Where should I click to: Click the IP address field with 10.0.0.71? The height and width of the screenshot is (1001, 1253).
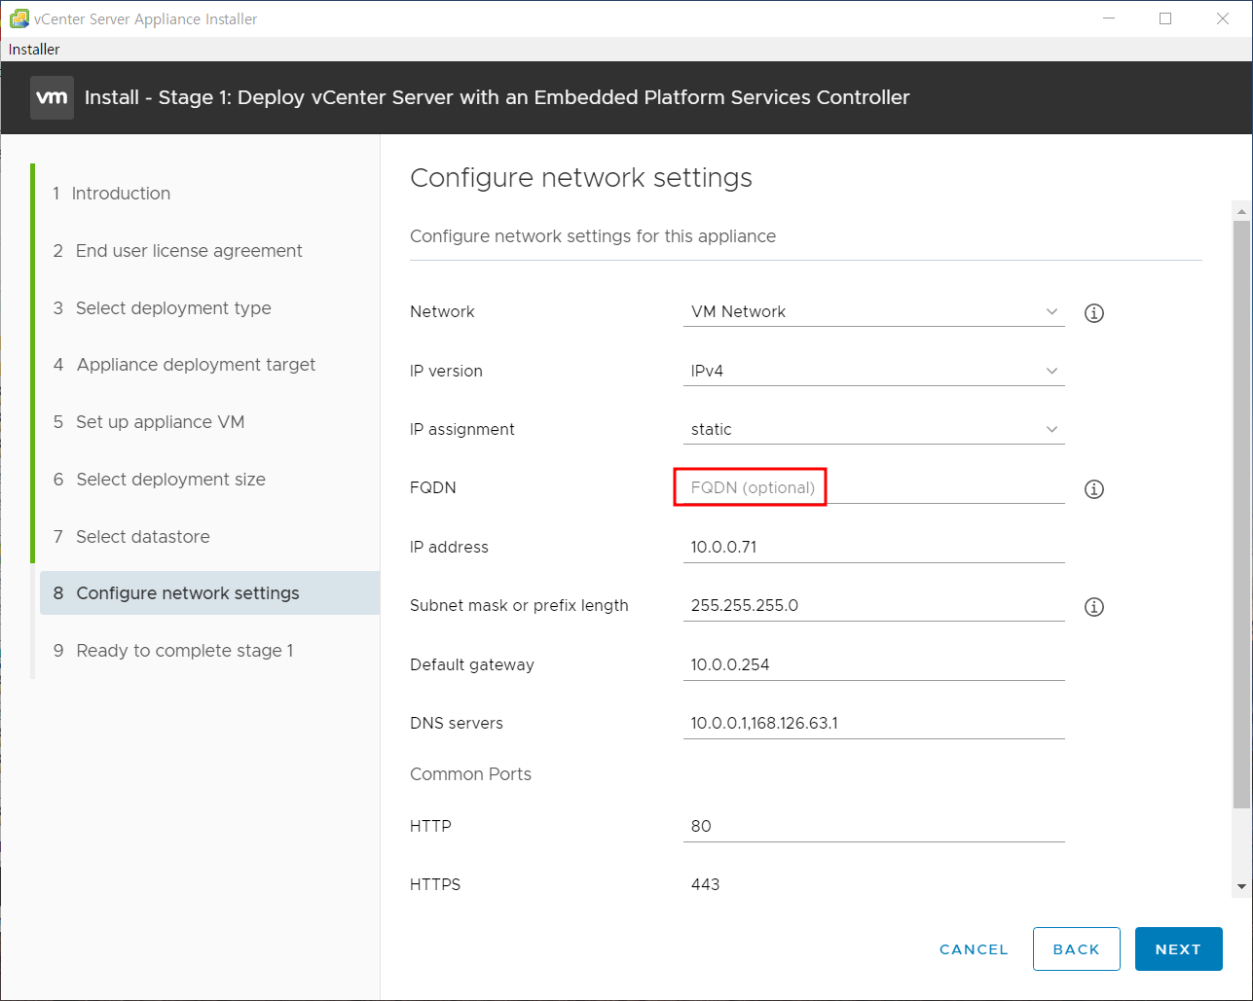point(873,547)
